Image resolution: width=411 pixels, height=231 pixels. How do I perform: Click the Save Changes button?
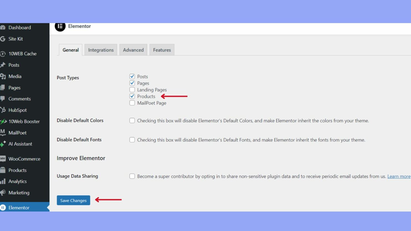point(73,200)
